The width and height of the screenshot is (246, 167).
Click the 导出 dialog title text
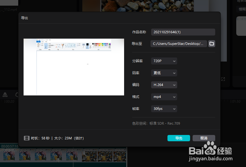25,18
